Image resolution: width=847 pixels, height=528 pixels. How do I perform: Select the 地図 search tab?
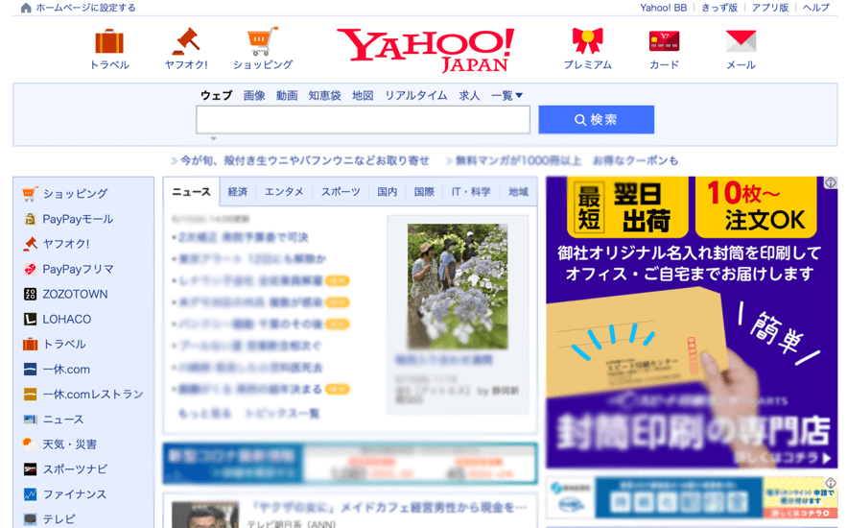click(x=363, y=96)
